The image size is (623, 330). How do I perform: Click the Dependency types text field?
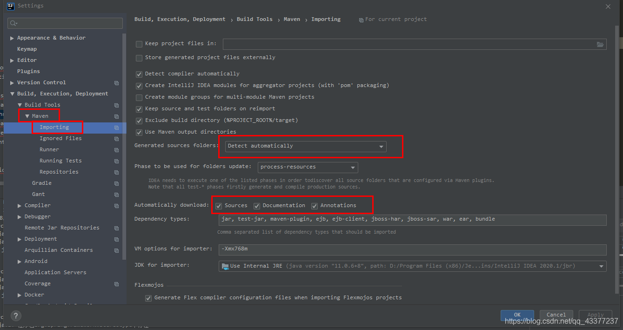413,220
